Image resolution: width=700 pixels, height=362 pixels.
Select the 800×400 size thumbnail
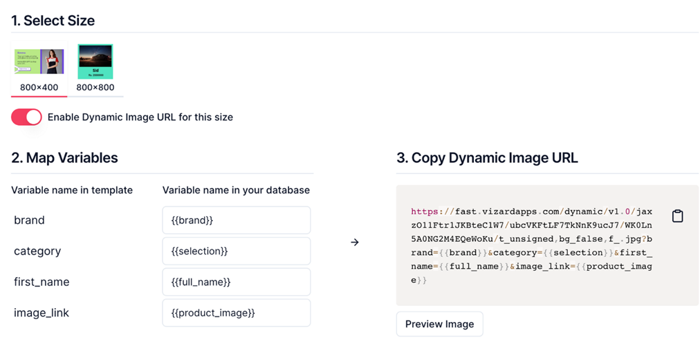(x=39, y=61)
